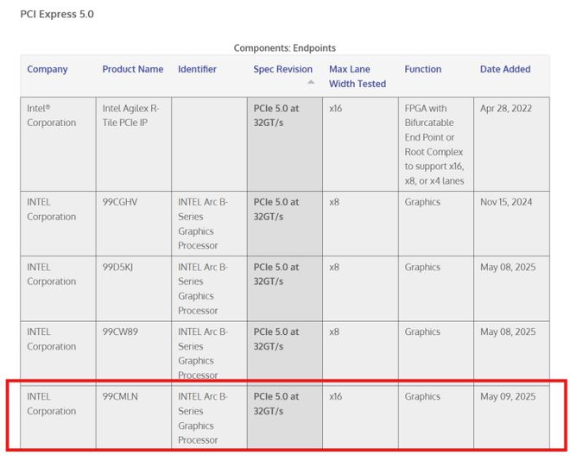Sort by Product Name column header

[x=133, y=69]
